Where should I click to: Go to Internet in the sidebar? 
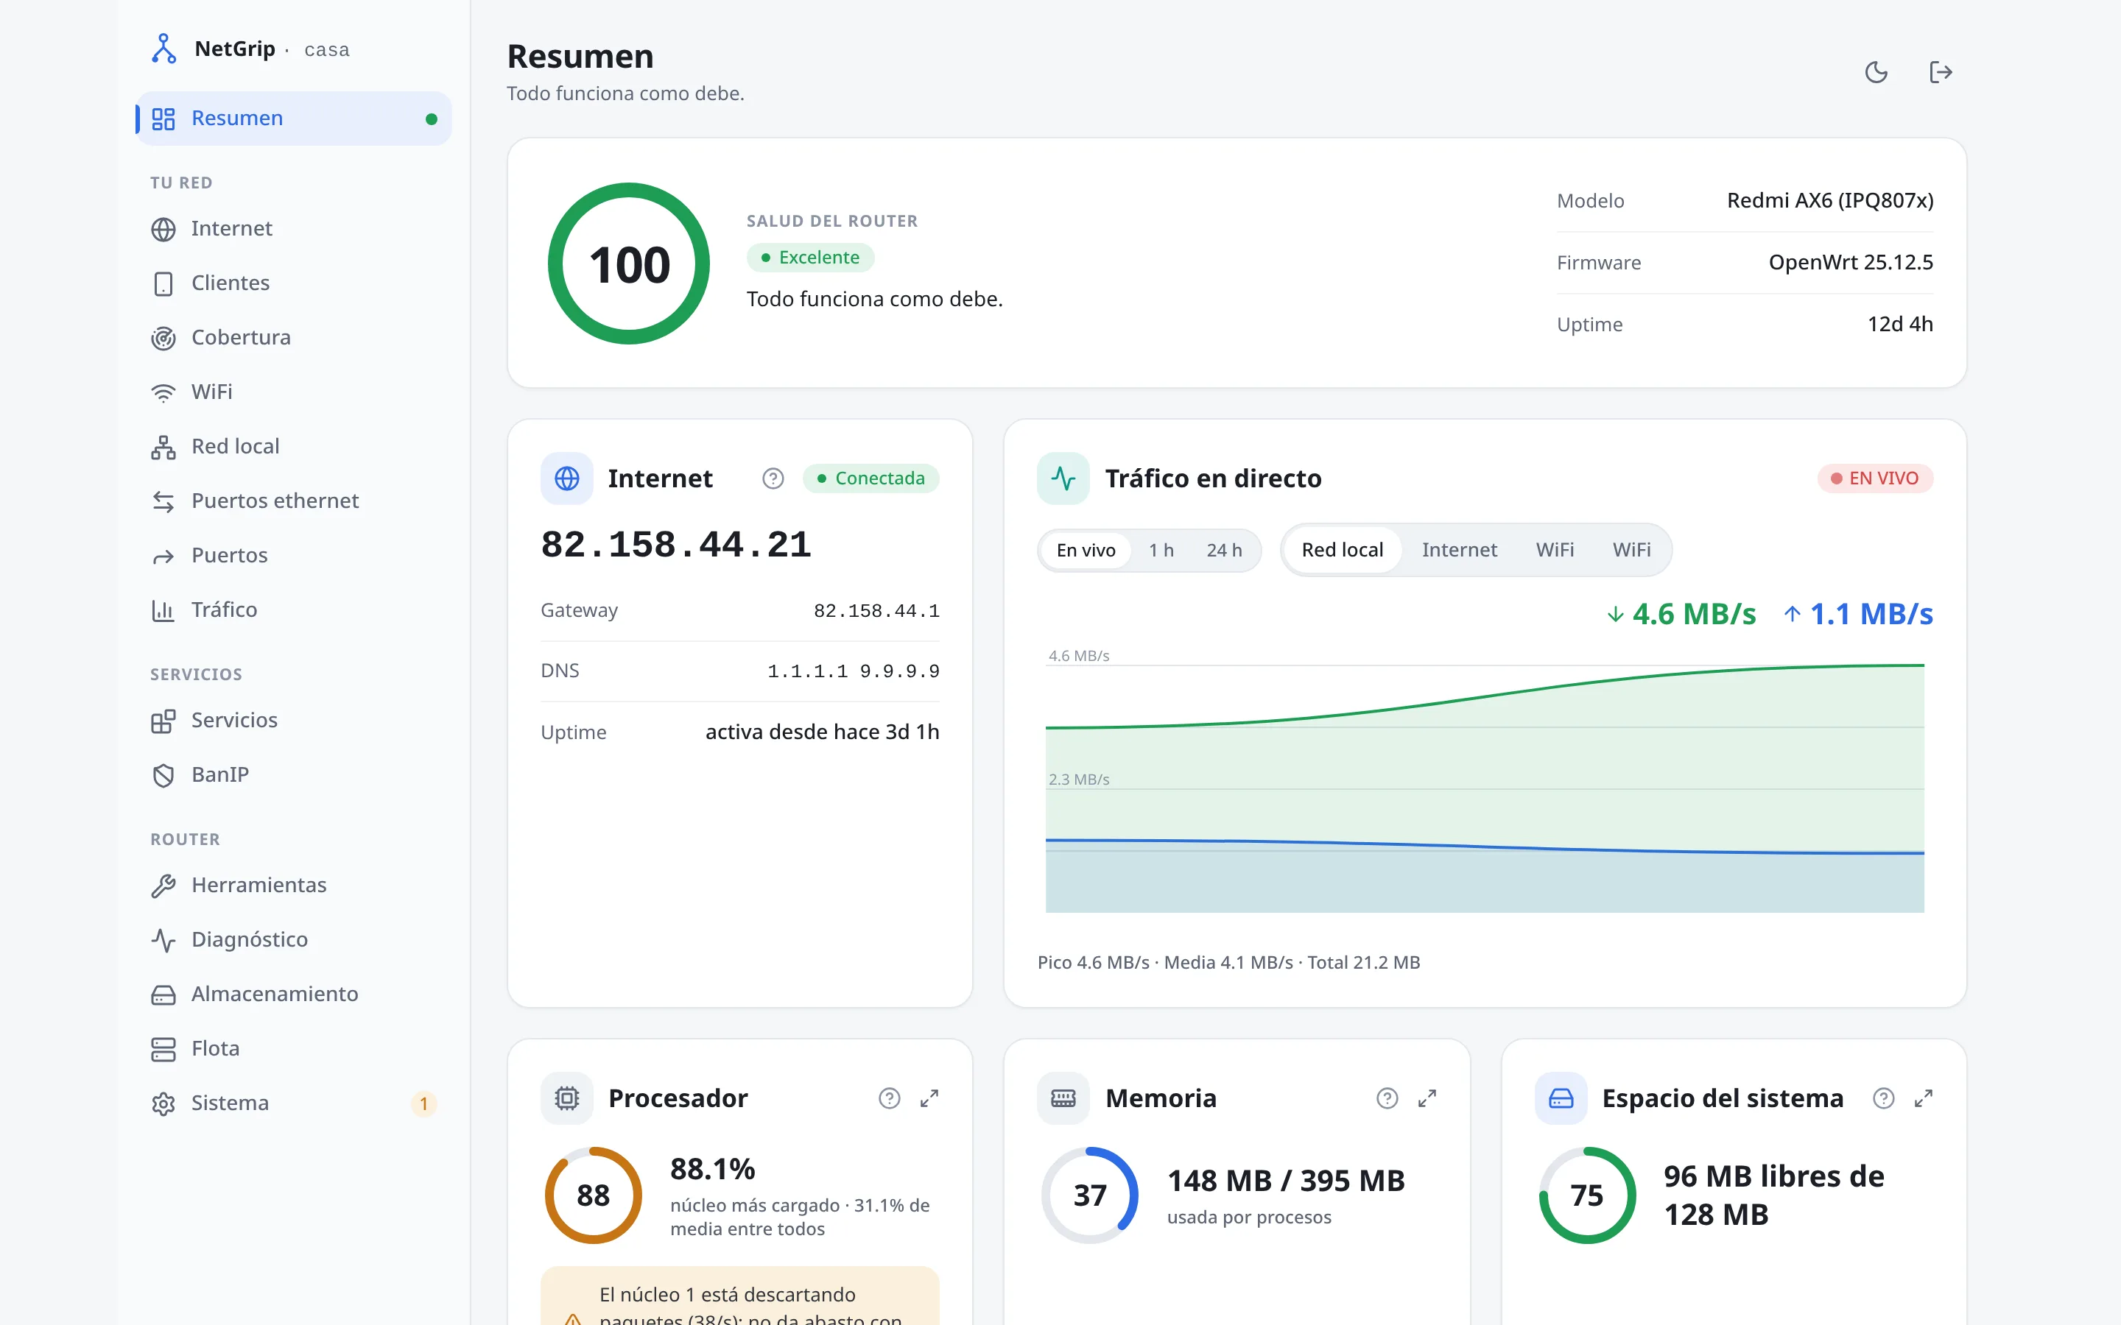point(294,229)
